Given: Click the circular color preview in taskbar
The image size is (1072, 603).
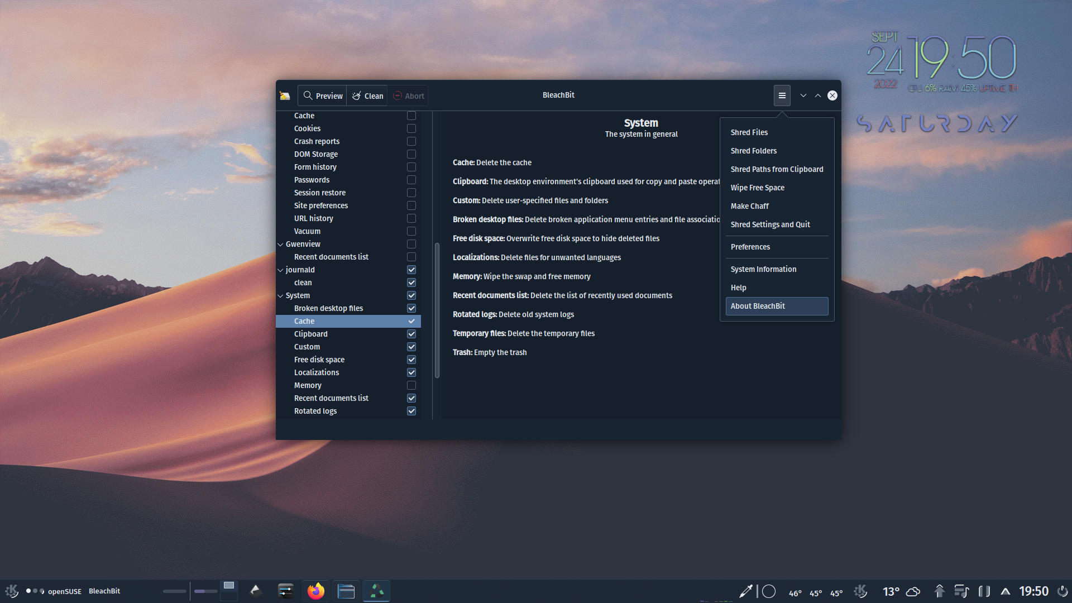Looking at the screenshot, I should (x=769, y=591).
